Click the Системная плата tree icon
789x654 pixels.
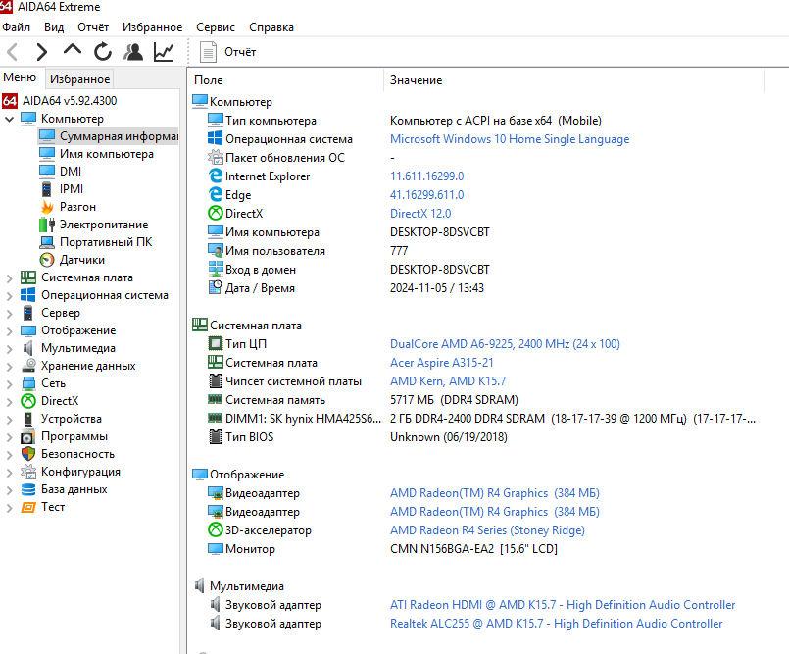point(28,277)
